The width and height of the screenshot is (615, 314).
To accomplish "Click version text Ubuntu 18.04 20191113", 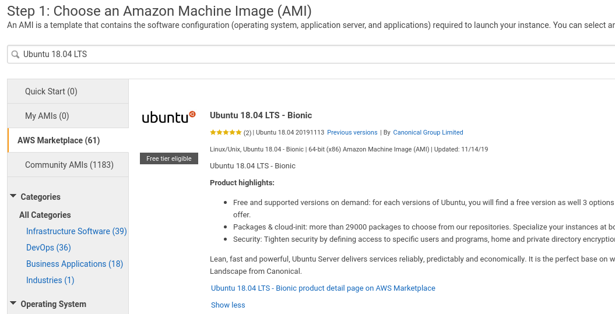I will (290, 132).
